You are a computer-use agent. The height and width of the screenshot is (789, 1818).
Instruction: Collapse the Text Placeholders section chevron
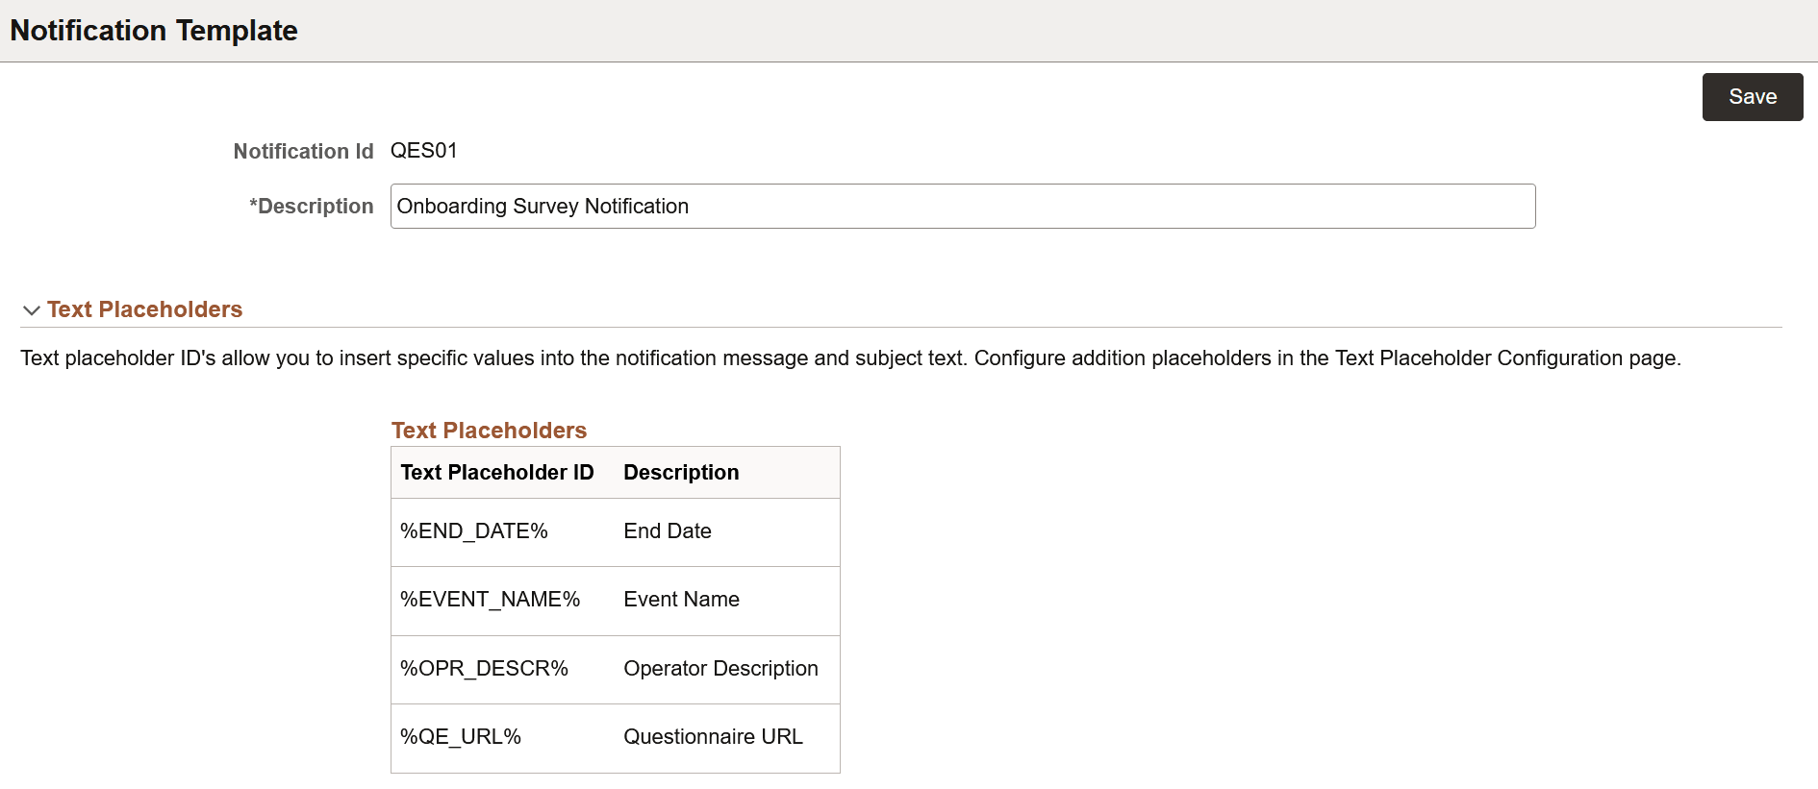[x=32, y=310]
